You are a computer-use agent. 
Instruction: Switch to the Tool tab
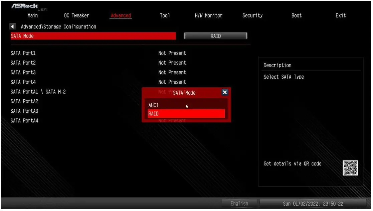point(165,15)
